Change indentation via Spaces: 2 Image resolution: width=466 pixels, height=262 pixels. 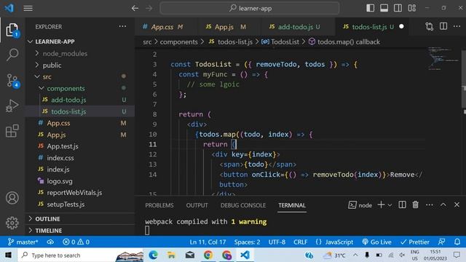[247, 242]
